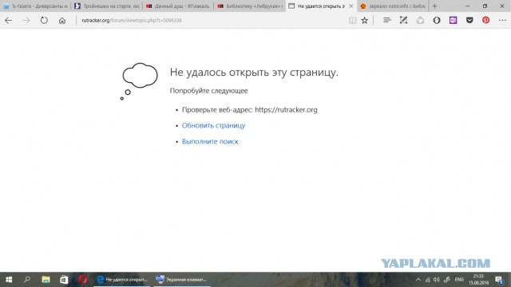The image size is (511, 287).
Task: Switch to the Газета Диверсанты tab
Action: (35, 6)
